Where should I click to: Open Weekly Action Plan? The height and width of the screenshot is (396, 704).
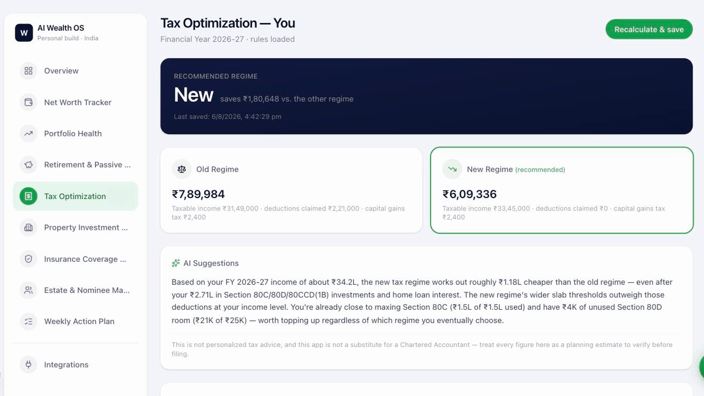(75, 321)
